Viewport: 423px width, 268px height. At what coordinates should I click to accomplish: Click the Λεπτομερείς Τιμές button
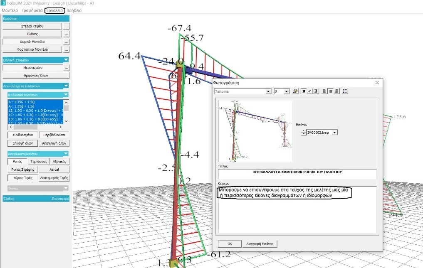[54, 178]
